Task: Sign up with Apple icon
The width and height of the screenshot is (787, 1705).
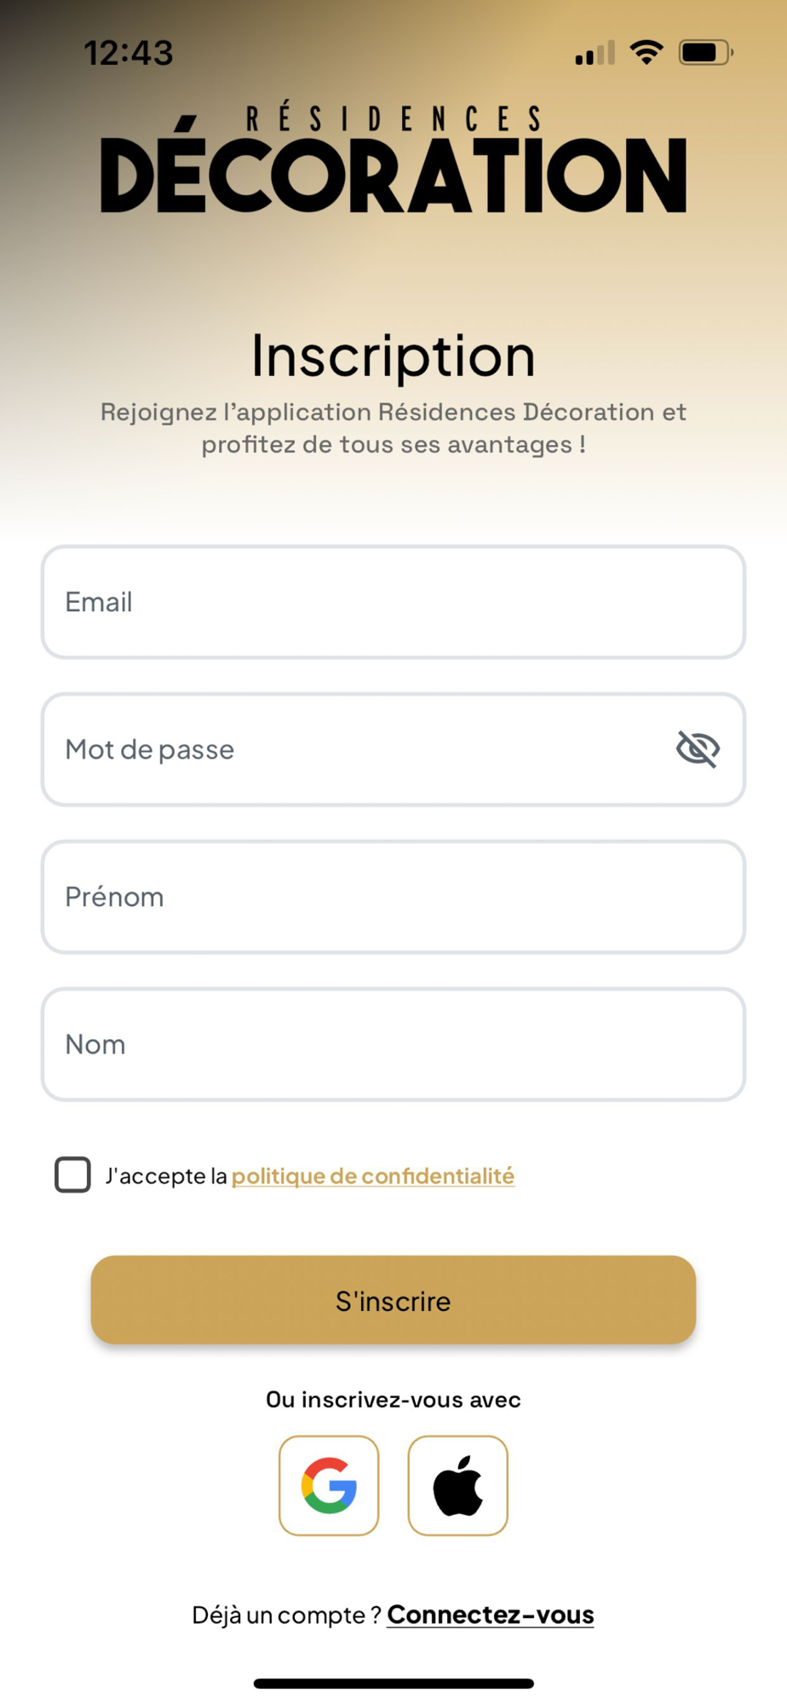Action: [457, 1485]
